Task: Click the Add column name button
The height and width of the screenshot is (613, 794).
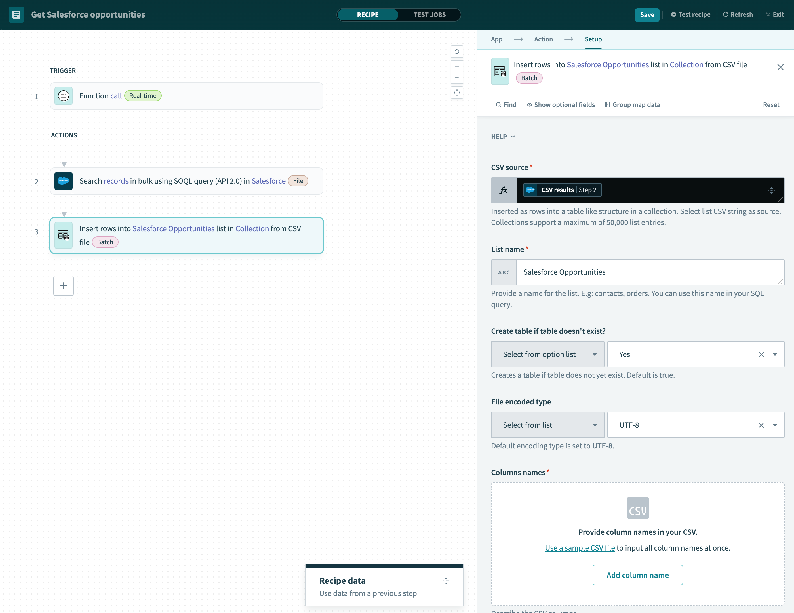Action: tap(637, 575)
